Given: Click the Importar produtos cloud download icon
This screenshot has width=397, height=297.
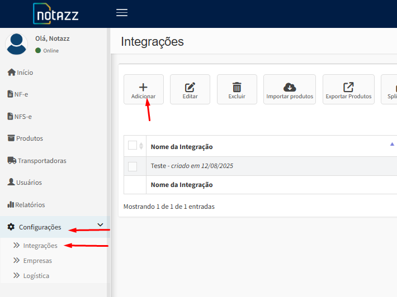Looking at the screenshot, I should click(290, 87).
